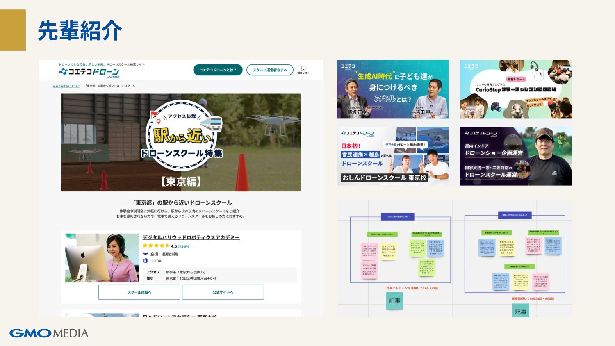Follow the コエテコドローンTOP breadcrumb link

(66, 86)
